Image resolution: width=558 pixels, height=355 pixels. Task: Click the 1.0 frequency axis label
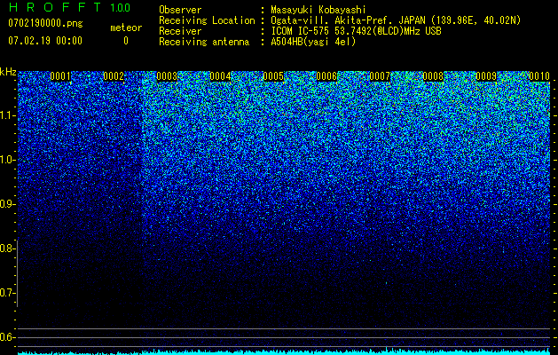[x=8, y=160]
